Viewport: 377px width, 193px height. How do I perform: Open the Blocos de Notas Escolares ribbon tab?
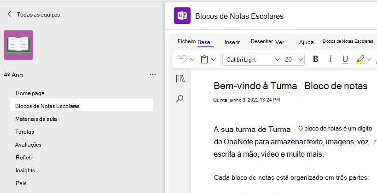pos(348,41)
